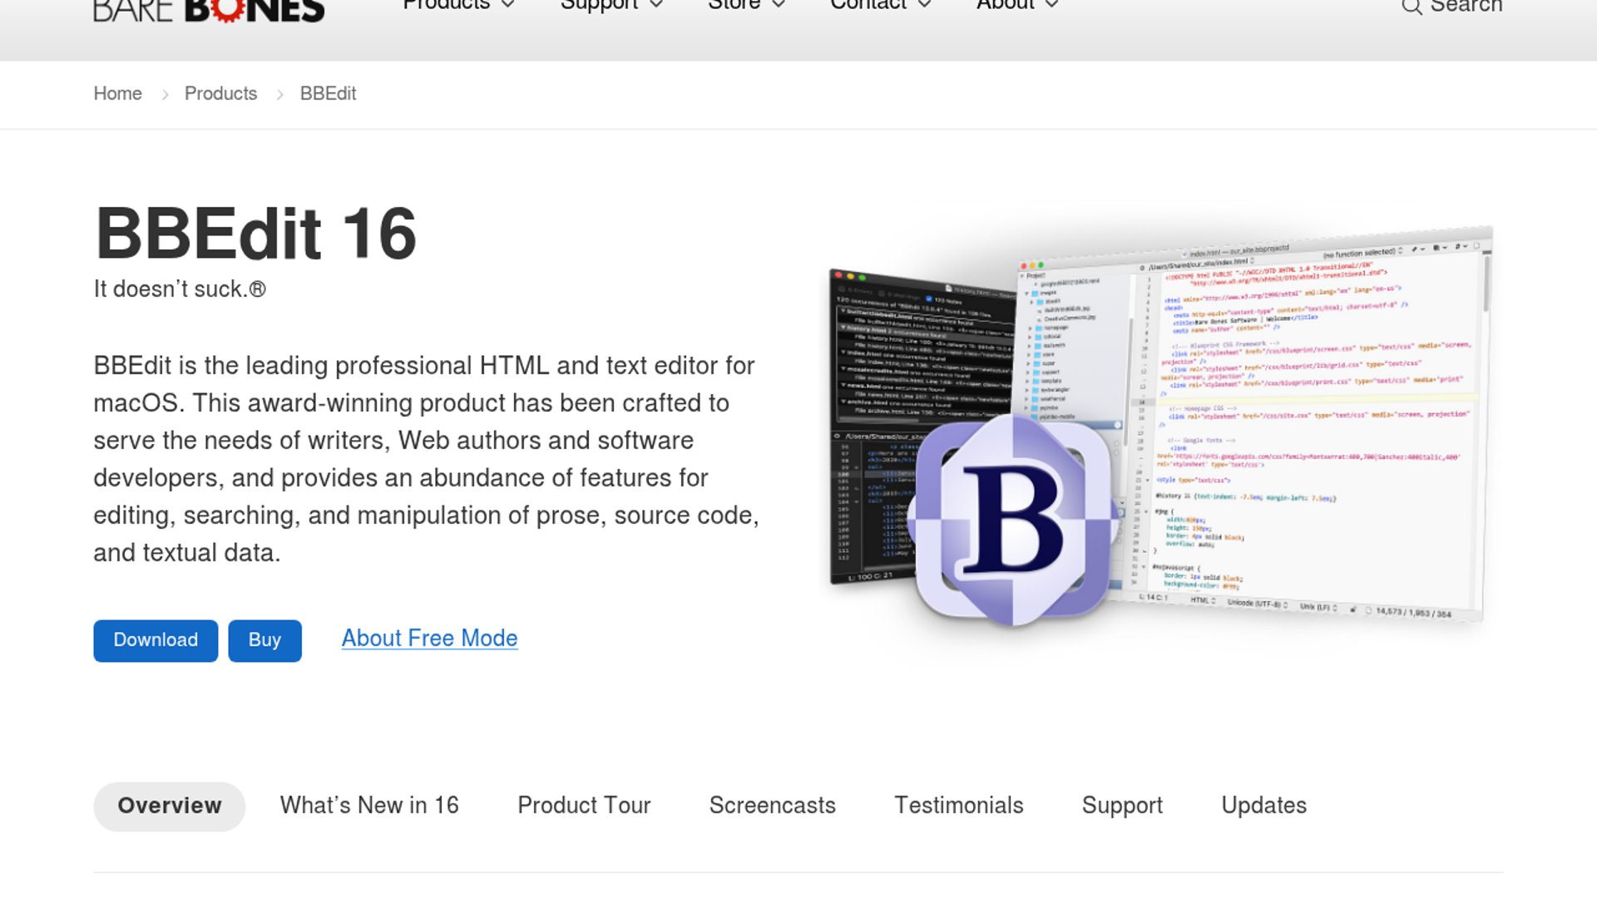Image resolution: width=1597 pixels, height=898 pixels.
Task: Click the Download button
Action: [x=156, y=640]
